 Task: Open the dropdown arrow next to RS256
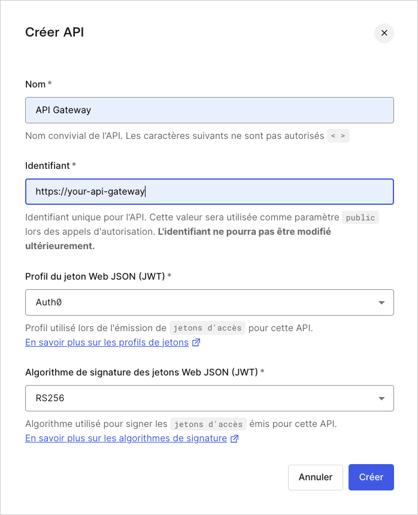click(x=381, y=398)
